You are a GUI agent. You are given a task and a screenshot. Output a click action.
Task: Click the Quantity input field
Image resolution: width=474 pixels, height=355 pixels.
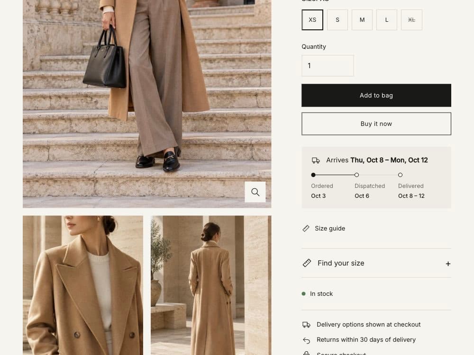coord(328,65)
